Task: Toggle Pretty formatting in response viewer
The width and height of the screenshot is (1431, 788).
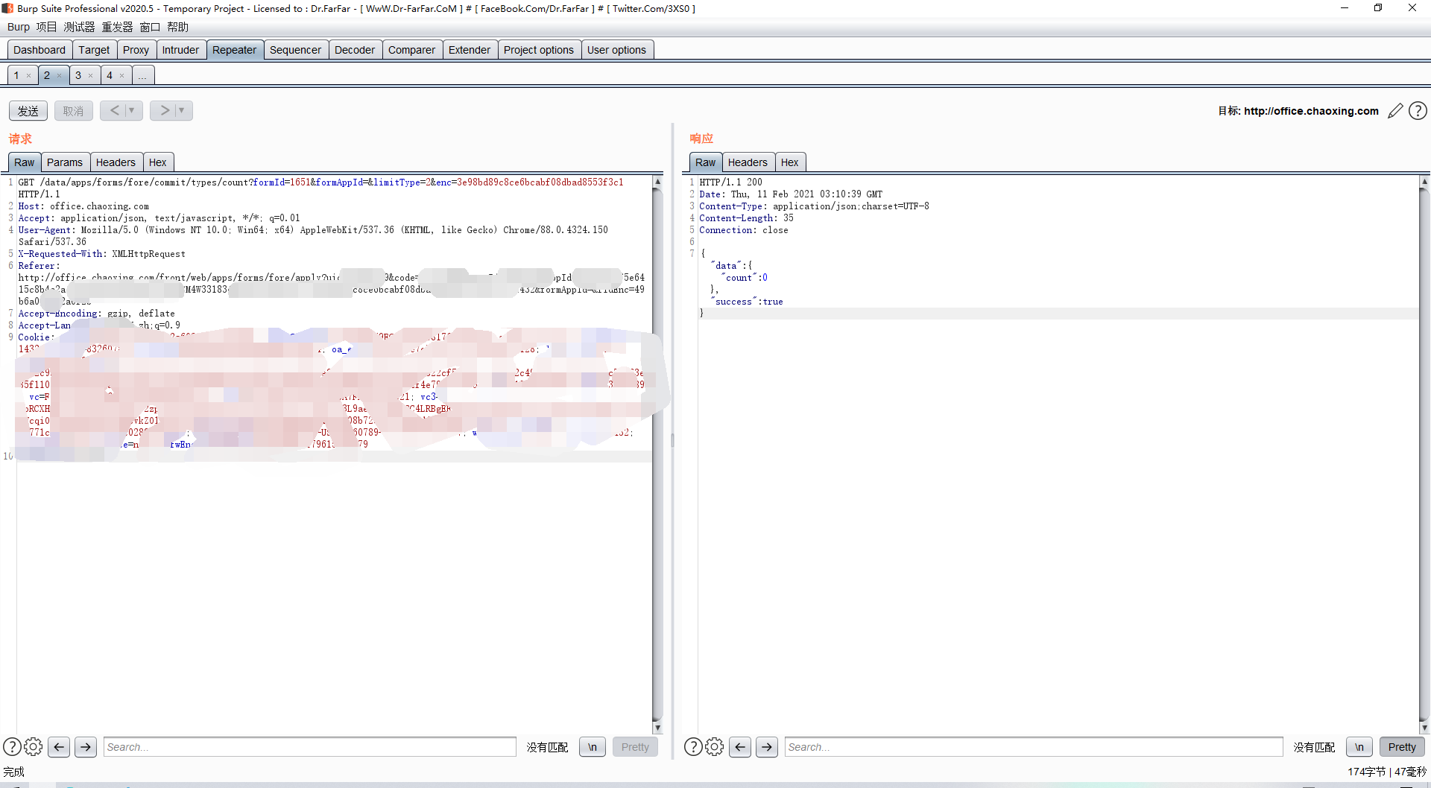Action: pyautogui.click(x=1402, y=746)
